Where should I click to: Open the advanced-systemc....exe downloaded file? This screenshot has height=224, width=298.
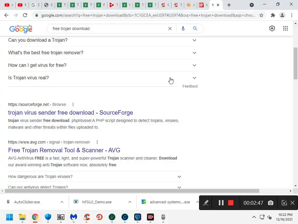(170, 202)
